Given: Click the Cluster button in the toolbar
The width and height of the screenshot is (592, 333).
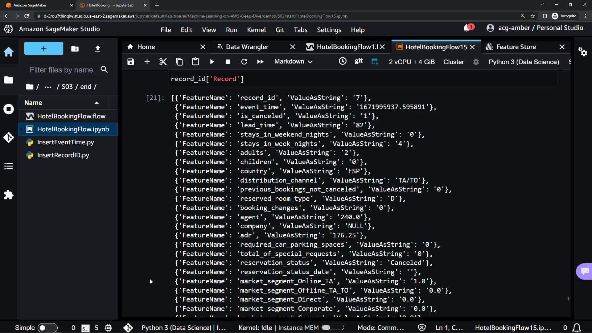Looking at the screenshot, I should 453,62.
